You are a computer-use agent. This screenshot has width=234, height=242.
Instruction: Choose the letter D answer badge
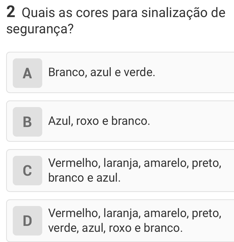pos(27,221)
